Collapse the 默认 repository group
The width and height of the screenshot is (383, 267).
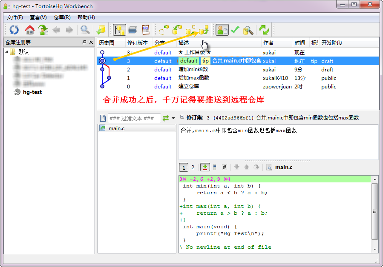[x=6, y=52]
